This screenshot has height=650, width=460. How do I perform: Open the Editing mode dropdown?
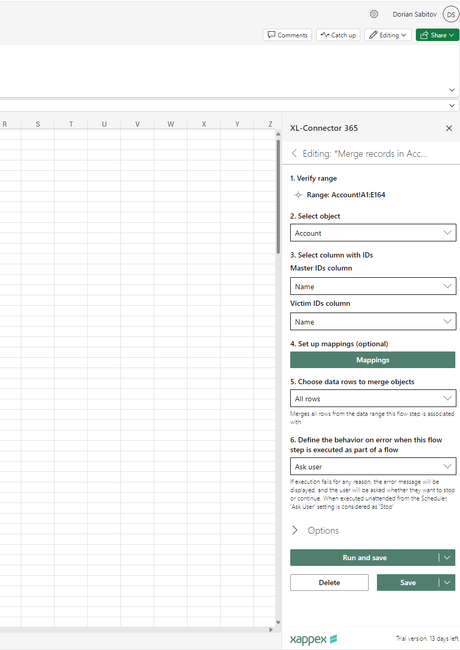click(x=388, y=35)
